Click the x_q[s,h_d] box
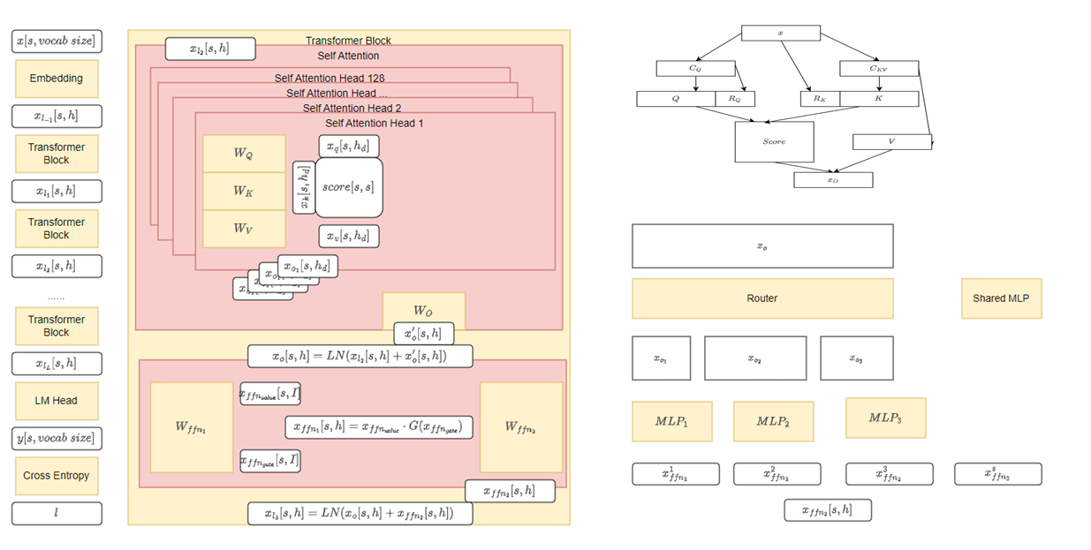The image size is (1091, 550). tap(348, 146)
